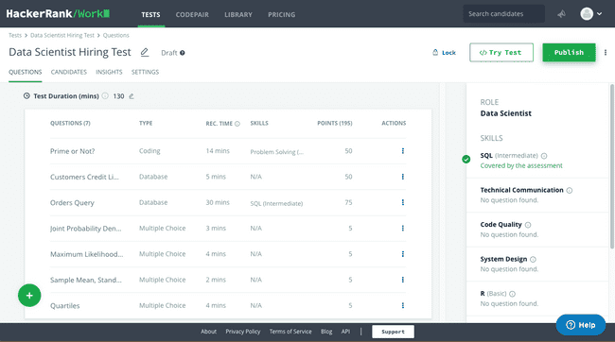615x342 pixels.
Task: Open the Prime or Not? question
Action: coord(73,151)
